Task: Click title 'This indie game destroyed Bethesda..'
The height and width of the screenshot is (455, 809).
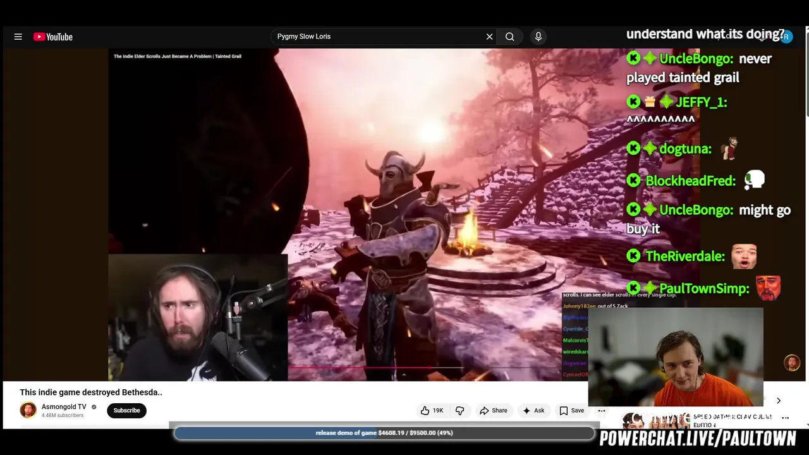Action: pos(91,392)
